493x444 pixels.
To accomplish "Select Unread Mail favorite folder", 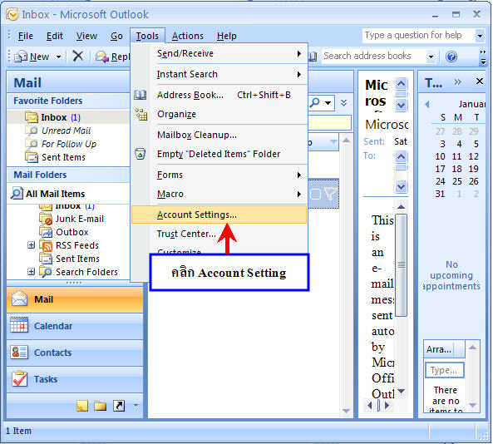I will click(x=66, y=131).
